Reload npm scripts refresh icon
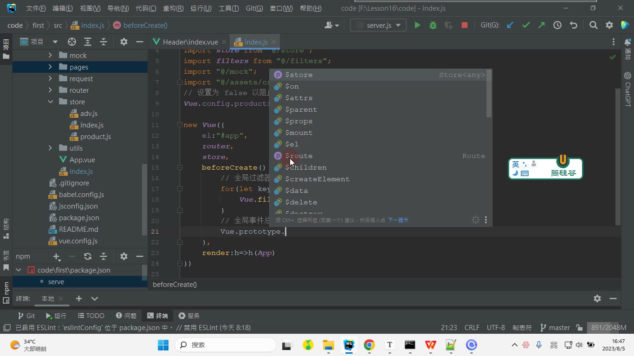Image resolution: width=634 pixels, height=356 pixels. (x=87, y=256)
